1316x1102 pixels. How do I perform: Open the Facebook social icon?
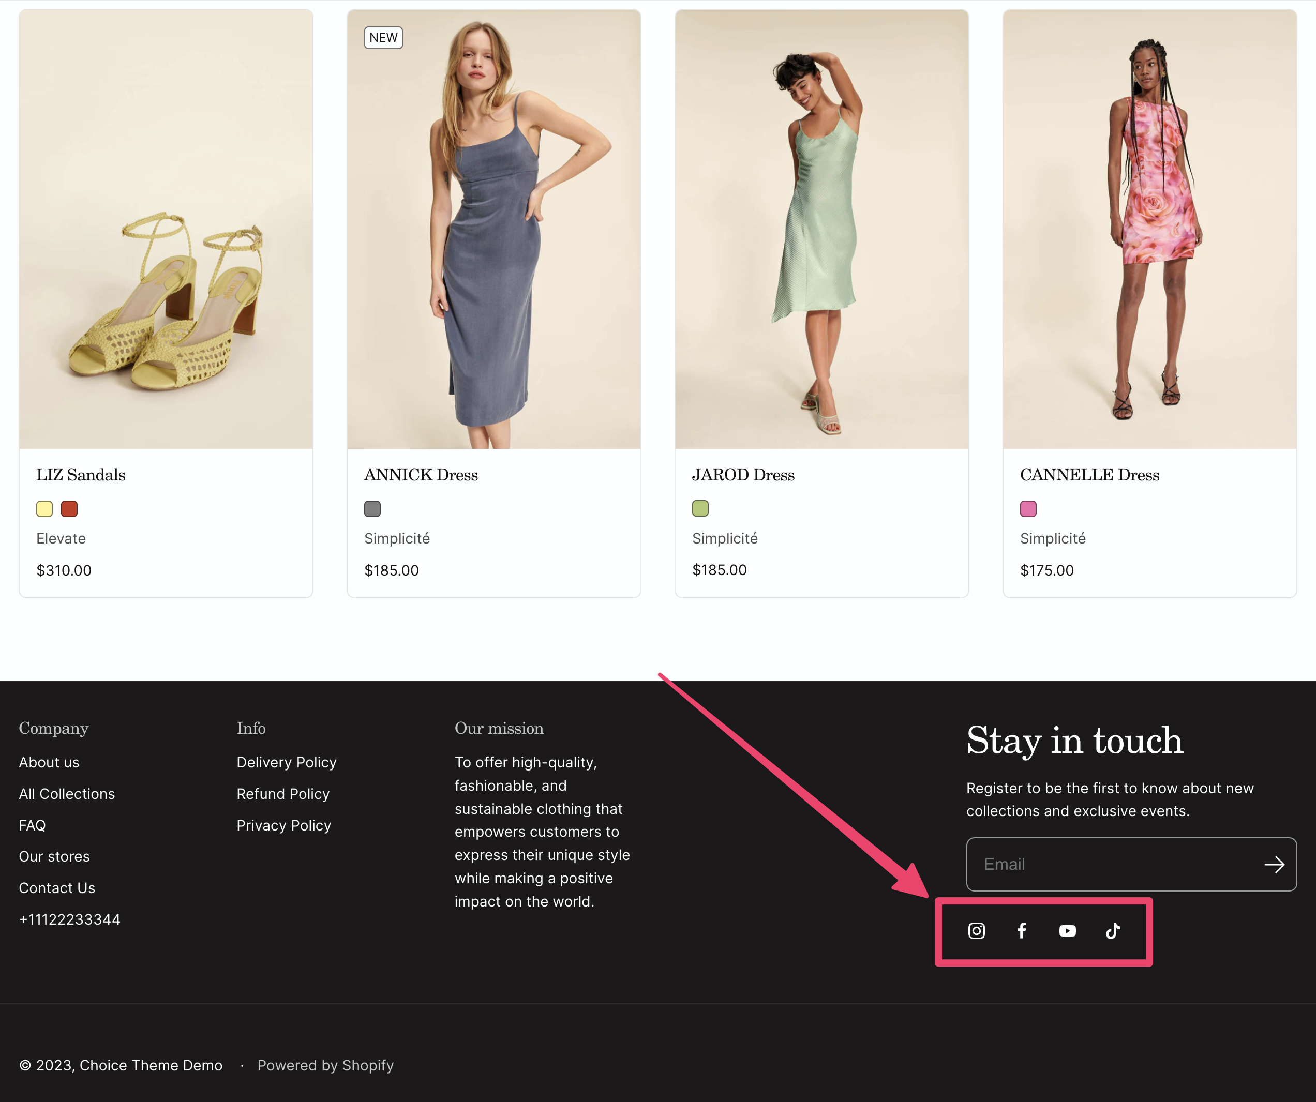(x=1022, y=931)
